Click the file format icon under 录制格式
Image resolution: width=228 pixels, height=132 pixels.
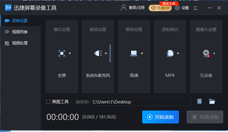pos(170,53)
